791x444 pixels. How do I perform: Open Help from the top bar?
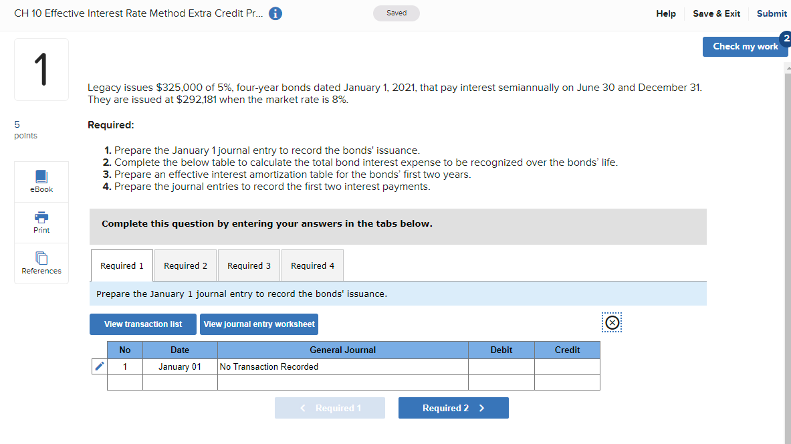(x=665, y=13)
